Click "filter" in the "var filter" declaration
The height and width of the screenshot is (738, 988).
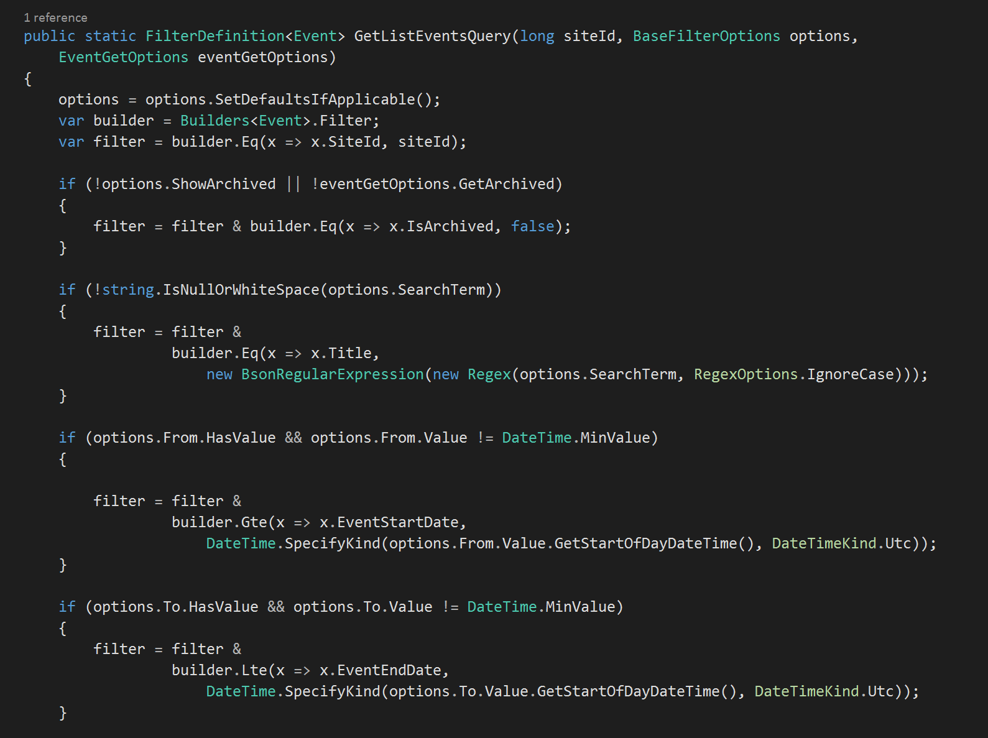pyautogui.click(x=119, y=142)
